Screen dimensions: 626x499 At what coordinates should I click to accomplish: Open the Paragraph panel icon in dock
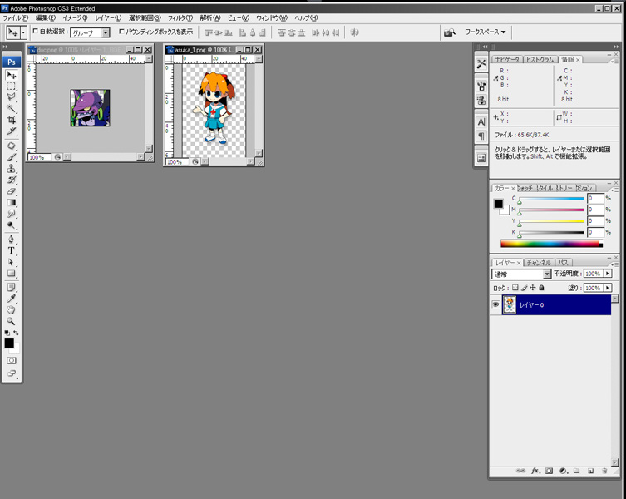coord(481,136)
